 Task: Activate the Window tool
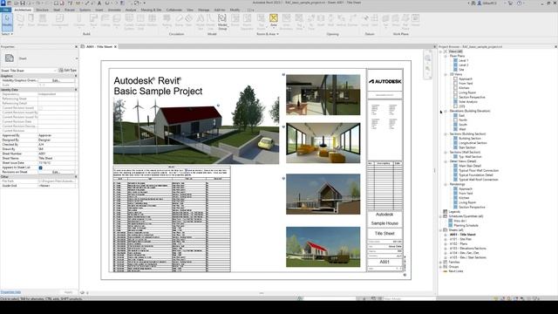(x=43, y=21)
